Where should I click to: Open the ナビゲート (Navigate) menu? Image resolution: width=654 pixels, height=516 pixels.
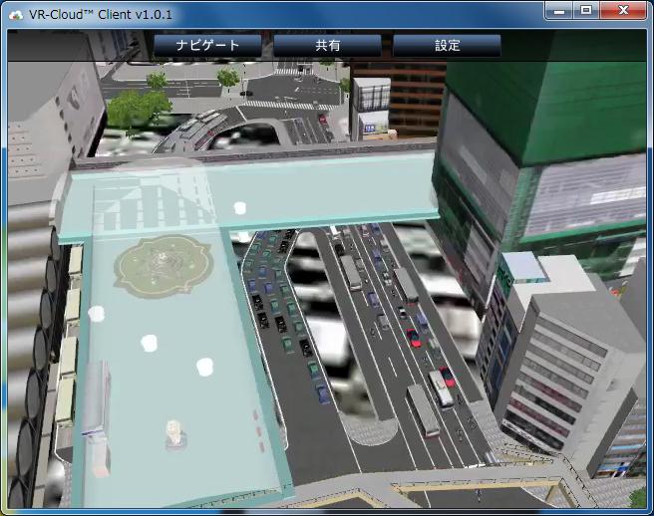[207, 45]
